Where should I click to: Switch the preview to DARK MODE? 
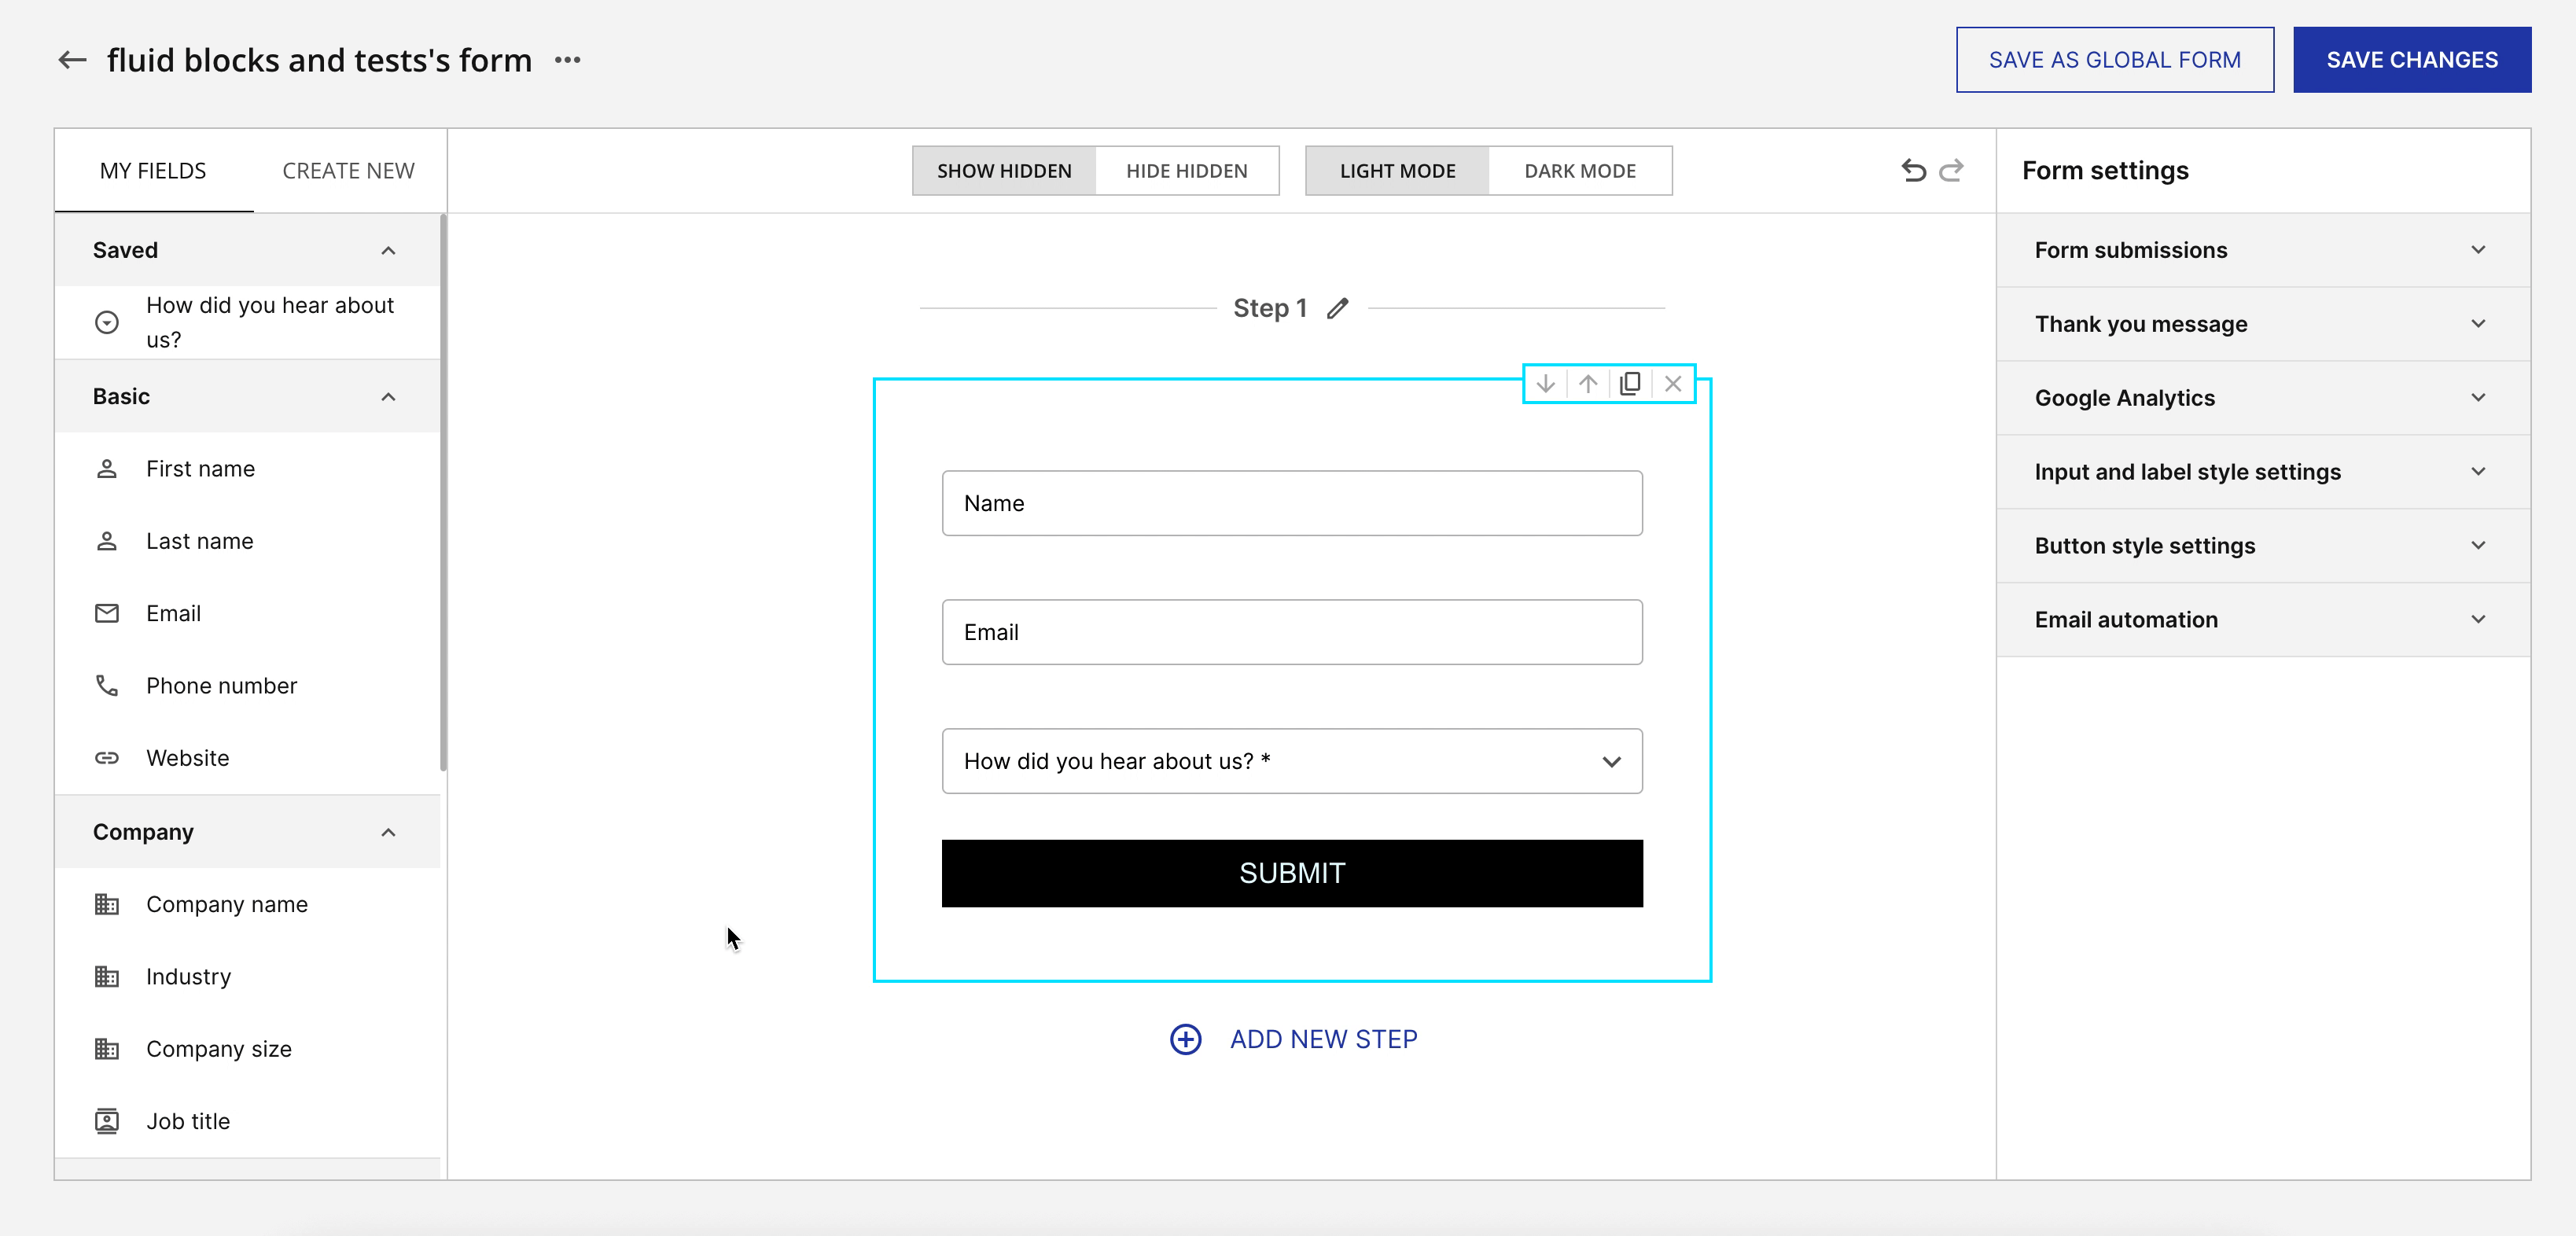coord(1579,170)
